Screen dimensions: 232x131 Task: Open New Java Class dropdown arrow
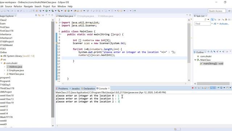pos(71,11)
